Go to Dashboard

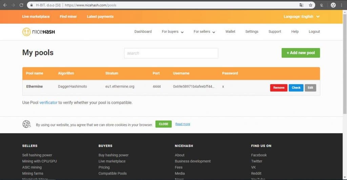point(143,31)
